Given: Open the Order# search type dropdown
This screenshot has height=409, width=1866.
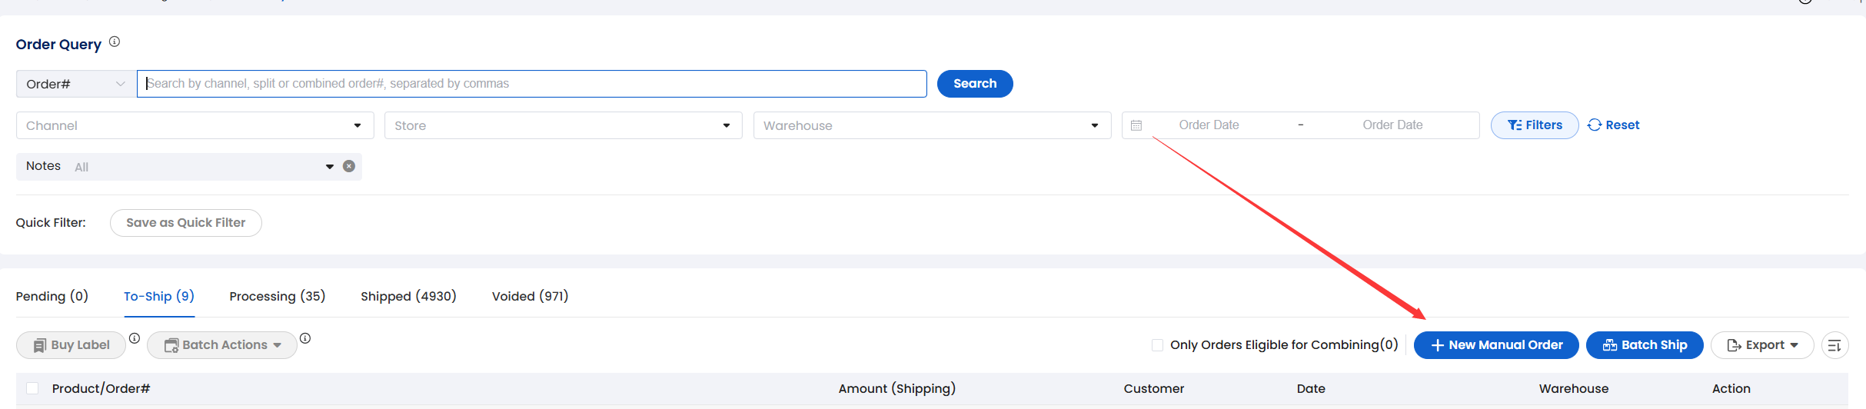Looking at the screenshot, I should 76,84.
